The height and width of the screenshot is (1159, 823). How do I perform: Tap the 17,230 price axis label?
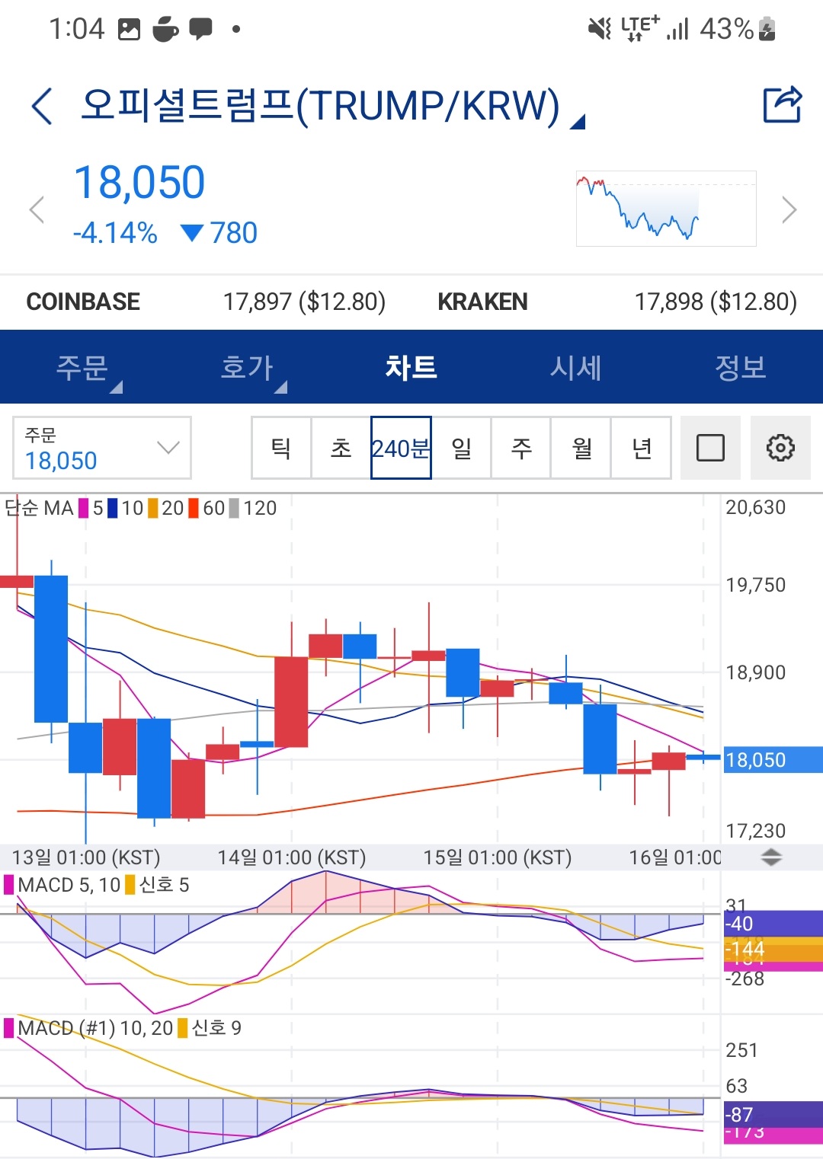(756, 831)
